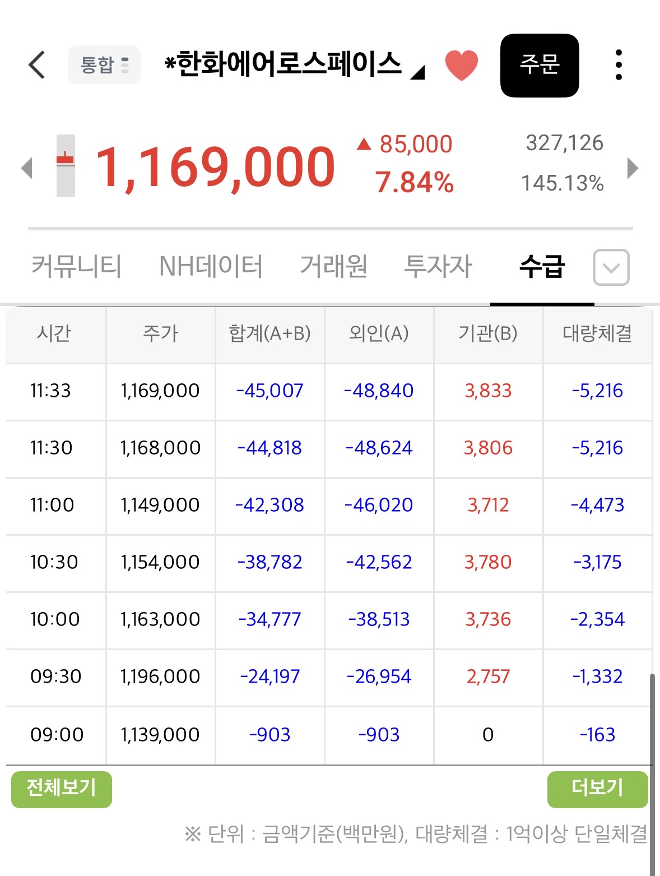Open the 투자자 tab

pyautogui.click(x=439, y=266)
